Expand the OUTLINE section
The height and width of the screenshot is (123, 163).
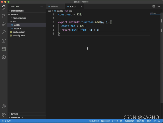click(26, 114)
